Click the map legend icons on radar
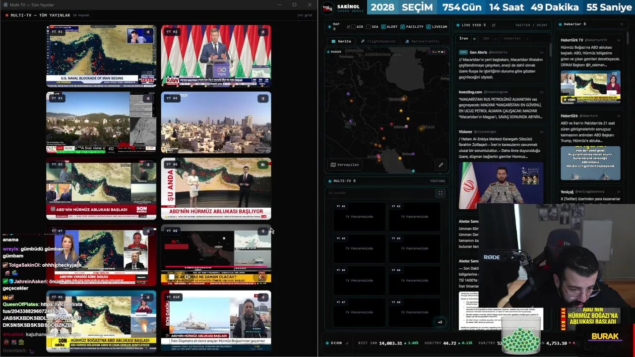This screenshot has height=357, width=635. click(437, 52)
